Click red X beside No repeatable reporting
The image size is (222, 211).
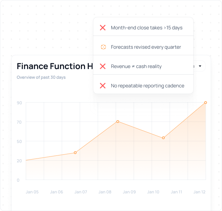103,86
